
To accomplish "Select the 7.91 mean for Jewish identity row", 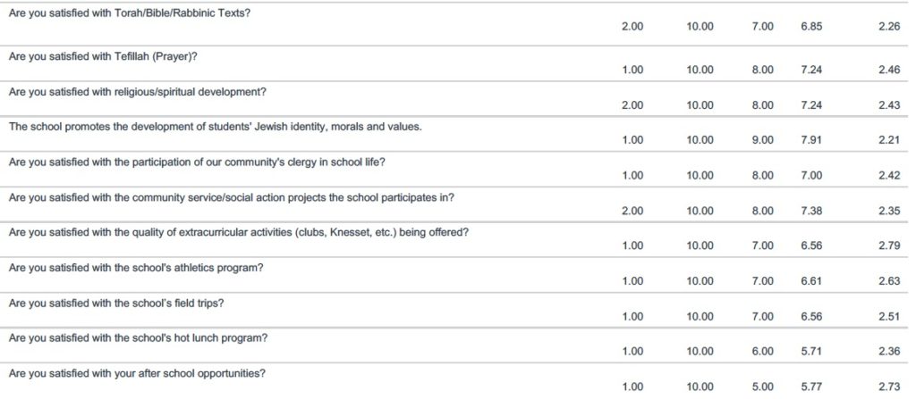I will [x=812, y=140].
